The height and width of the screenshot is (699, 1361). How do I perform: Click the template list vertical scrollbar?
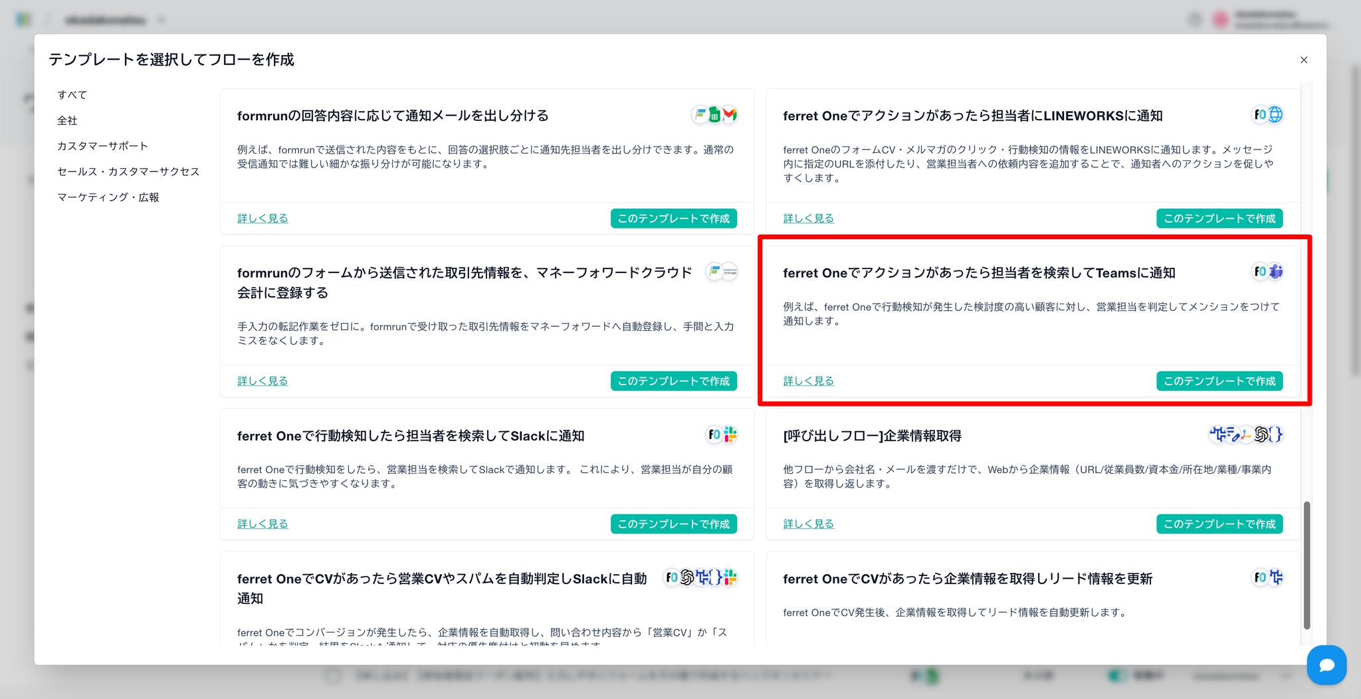pyautogui.click(x=1307, y=565)
